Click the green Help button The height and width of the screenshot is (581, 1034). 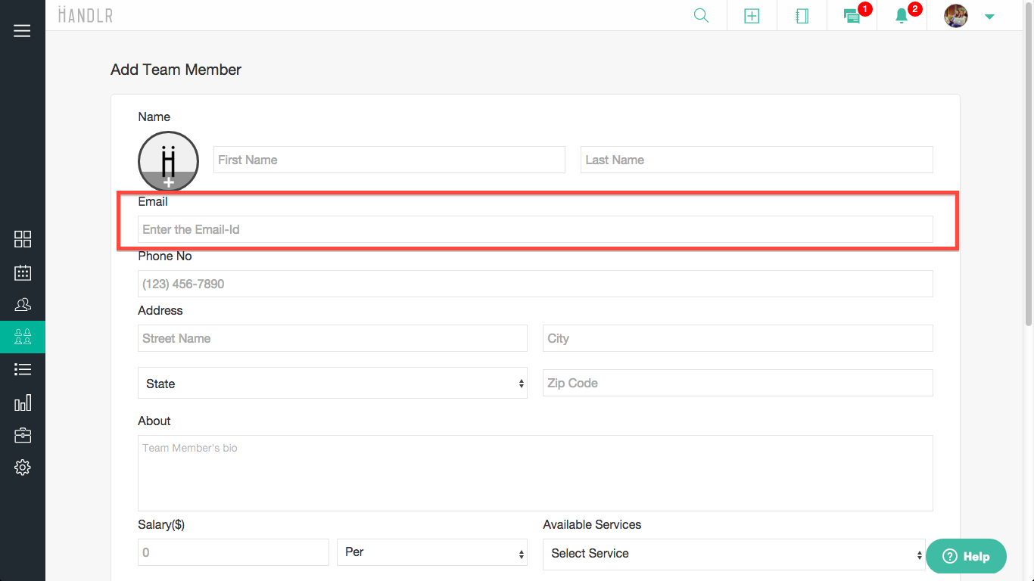point(966,556)
